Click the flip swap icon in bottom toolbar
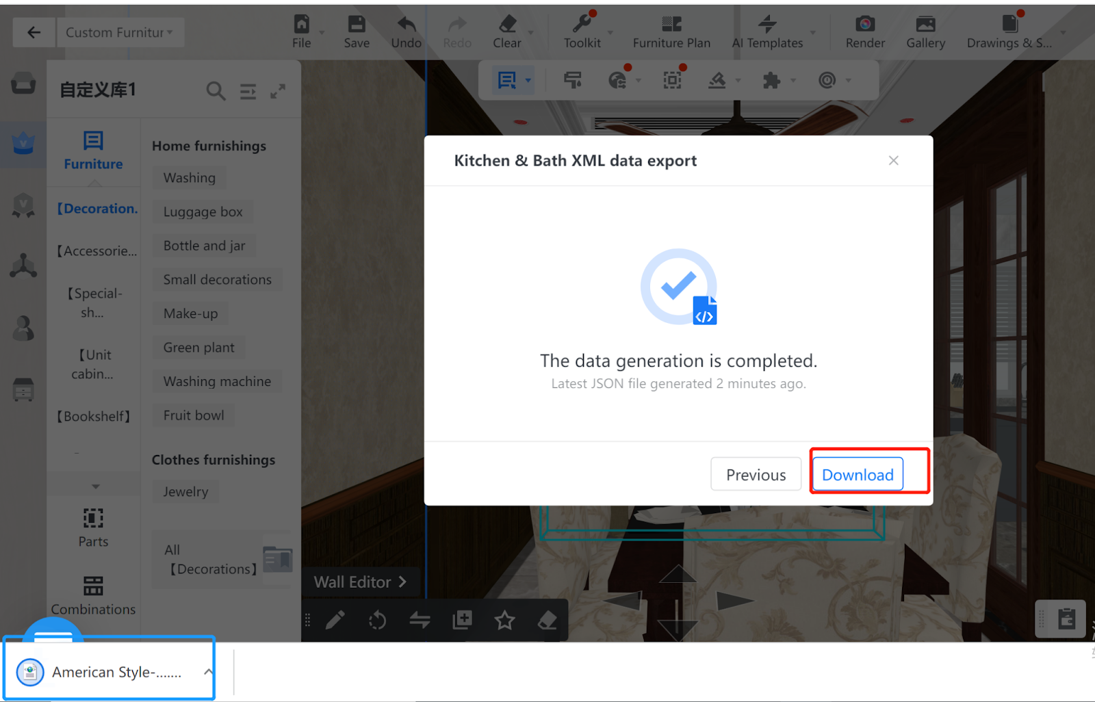The height and width of the screenshot is (702, 1095). click(420, 621)
